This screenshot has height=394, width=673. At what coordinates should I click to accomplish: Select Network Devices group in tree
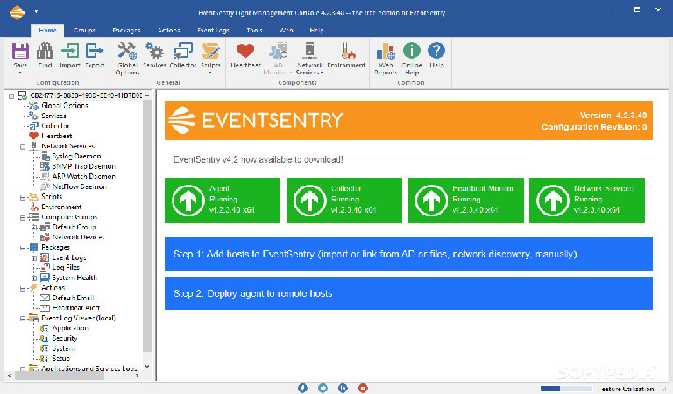tap(79, 237)
